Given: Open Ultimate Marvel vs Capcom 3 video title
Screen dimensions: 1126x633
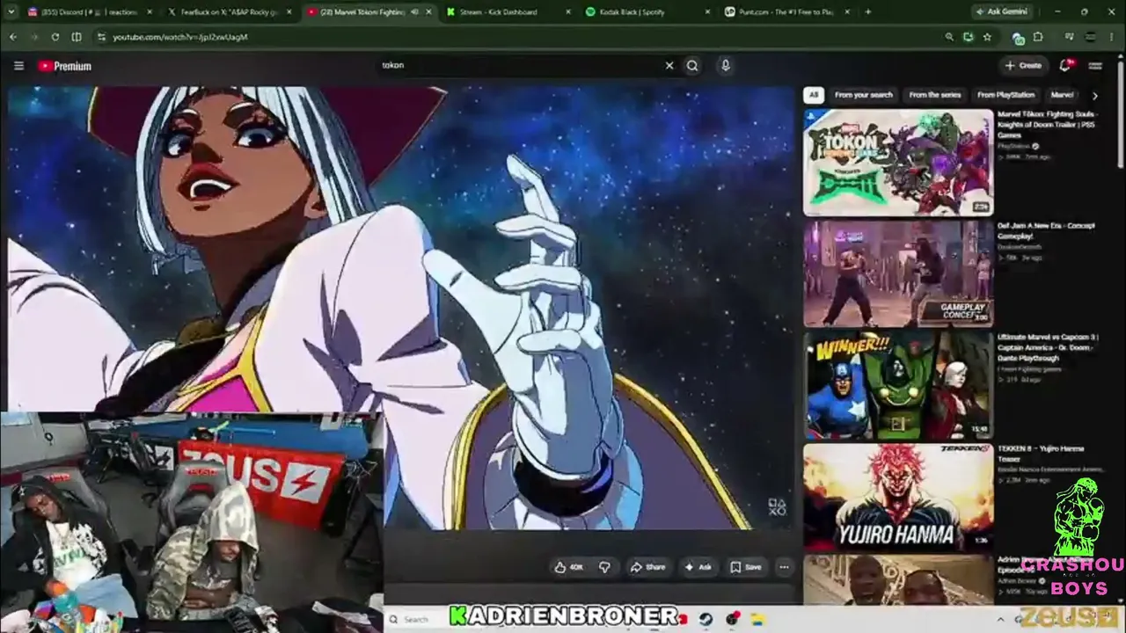Looking at the screenshot, I should [1049, 346].
